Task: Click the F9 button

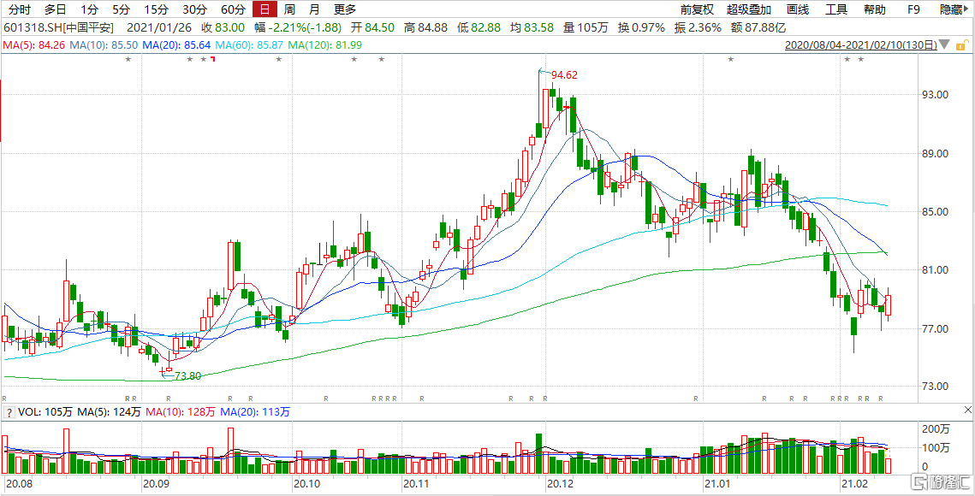Action: point(913,9)
